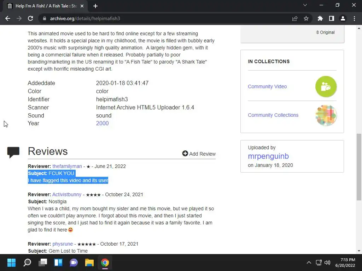Click the IN COLLECTIONS heading

click(269, 61)
